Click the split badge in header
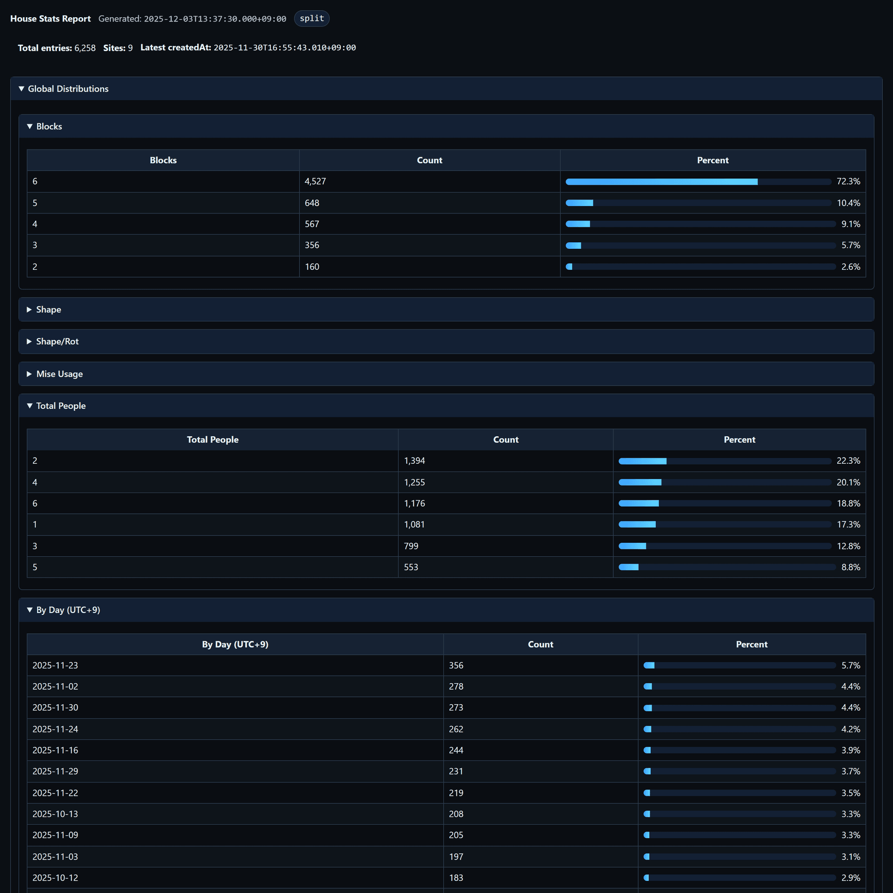Image resolution: width=893 pixels, height=893 pixels. pyautogui.click(x=312, y=19)
